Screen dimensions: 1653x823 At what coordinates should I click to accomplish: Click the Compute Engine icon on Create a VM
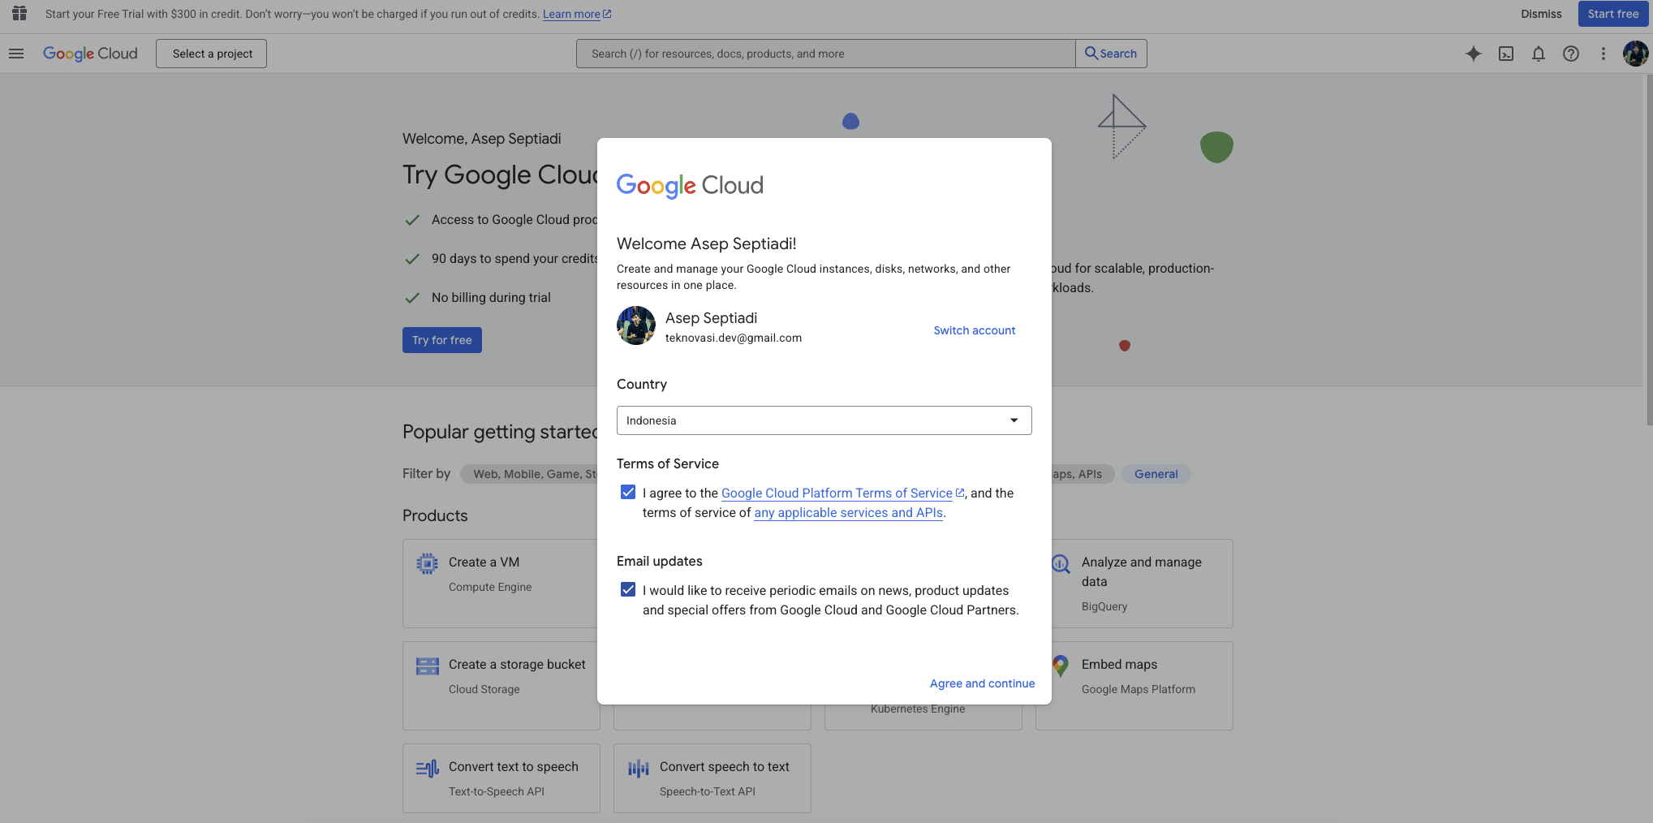[427, 563]
